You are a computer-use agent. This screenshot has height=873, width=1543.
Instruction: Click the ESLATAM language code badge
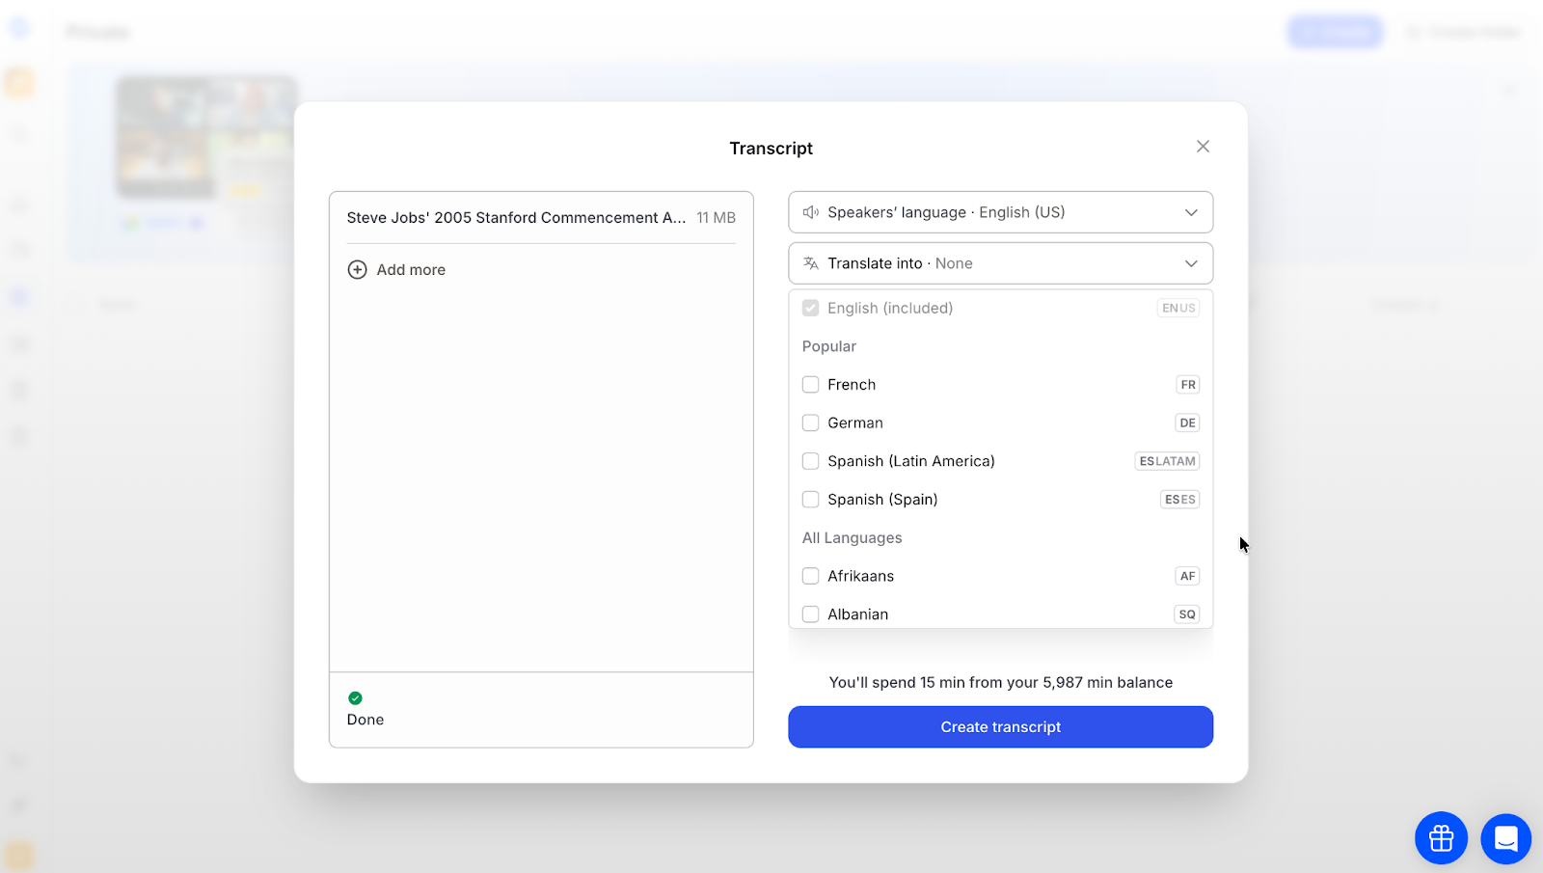click(1167, 461)
